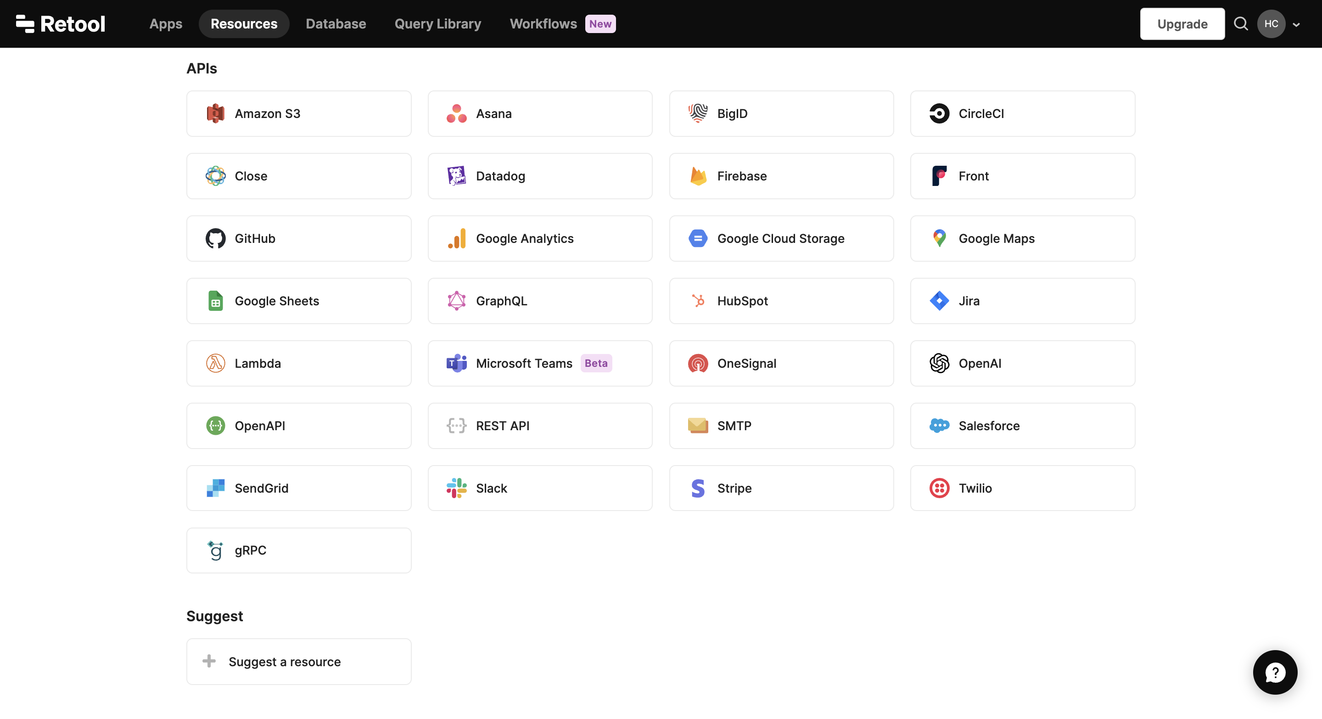Image resolution: width=1322 pixels, height=719 pixels.
Task: Open the help chat bubble button
Action: 1275,672
